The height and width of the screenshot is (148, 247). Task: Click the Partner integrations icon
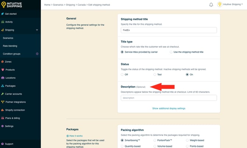(x=3, y=102)
